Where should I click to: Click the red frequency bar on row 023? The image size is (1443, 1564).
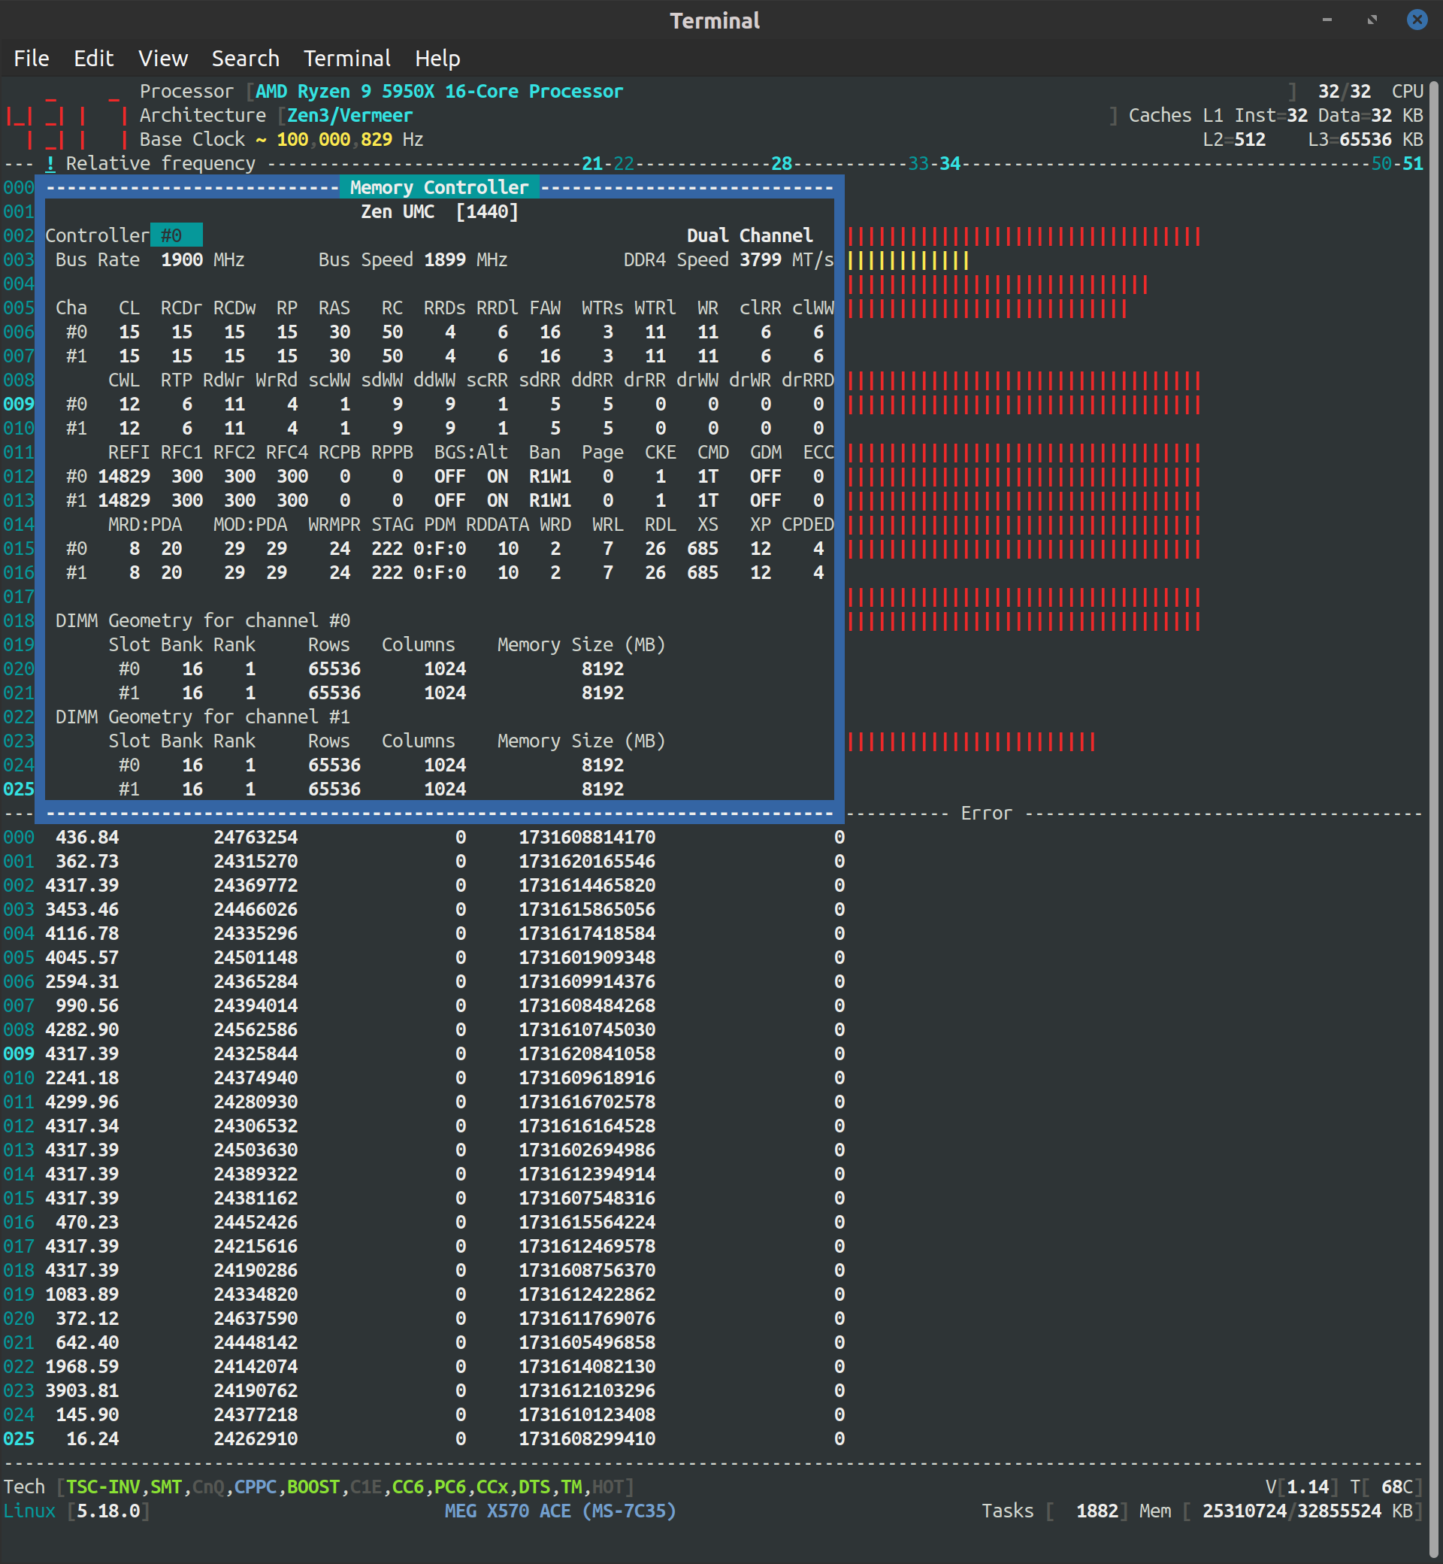click(x=971, y=741)
